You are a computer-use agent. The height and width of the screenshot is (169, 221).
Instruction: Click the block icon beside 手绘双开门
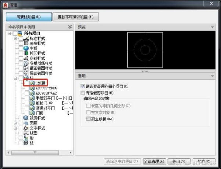tap(32, 98)
